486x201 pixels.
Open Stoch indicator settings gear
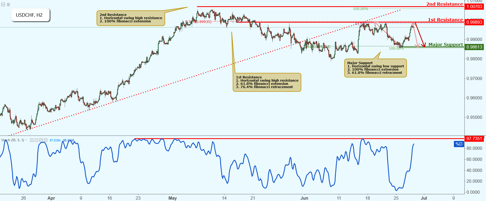(x=36, y=140)
